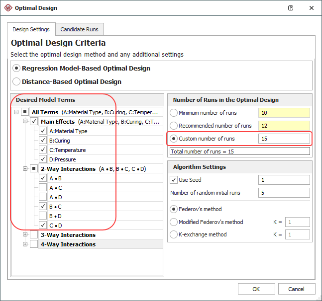Uncheck the A:Material Type term

click(43, 131)
